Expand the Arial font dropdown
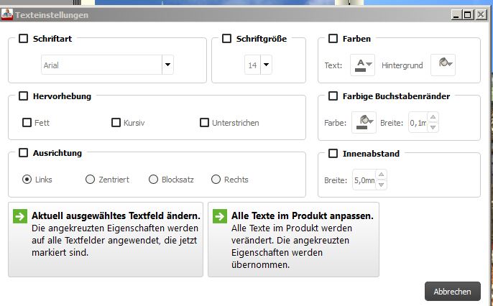493x306 pixels. point(167,65)
